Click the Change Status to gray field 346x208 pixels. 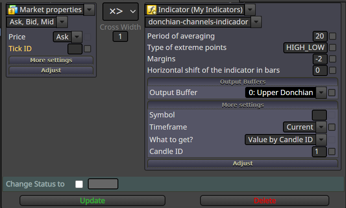(x=103, y=184)
